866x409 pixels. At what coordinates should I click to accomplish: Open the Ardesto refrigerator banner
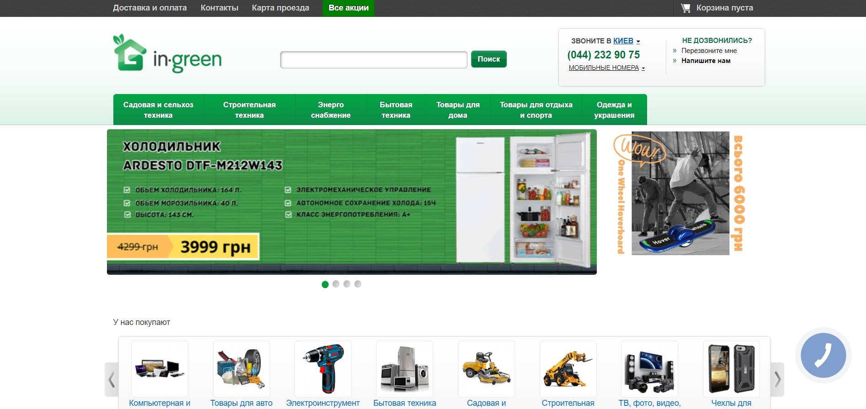click(352, 202)
